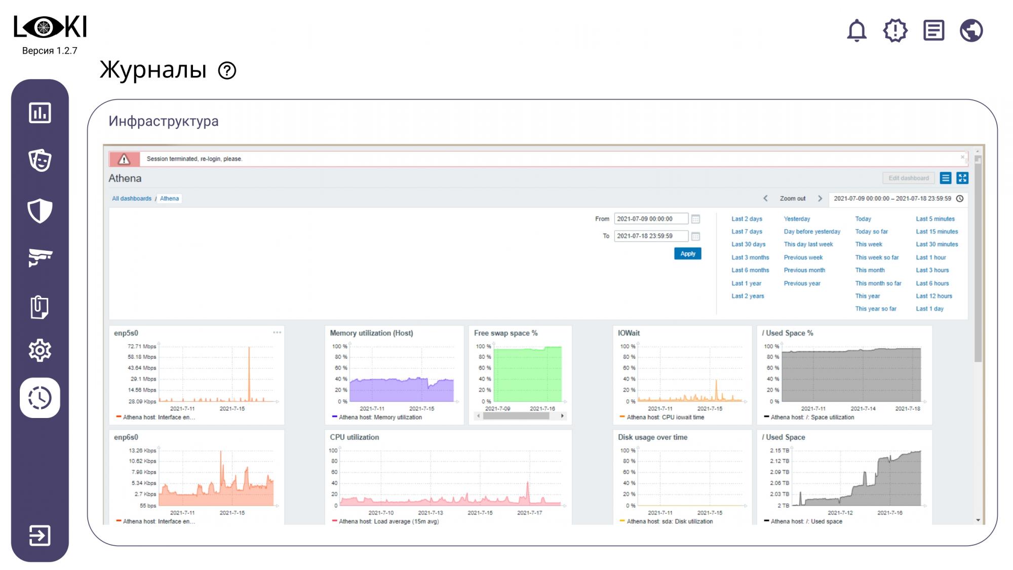The width and height of the screenshot is (1013, 570).
Task: Click the Zoom out control
Action: coord(792,199)
